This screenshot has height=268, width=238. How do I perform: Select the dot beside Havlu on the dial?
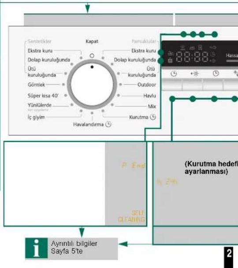tap(119, 95)
